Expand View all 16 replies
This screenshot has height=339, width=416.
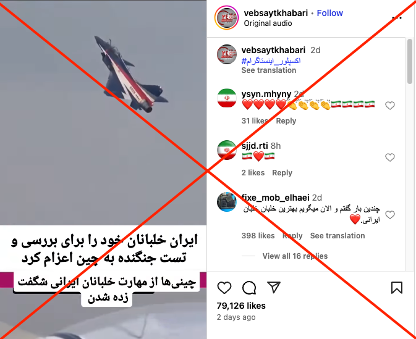[x=295, y=256]
